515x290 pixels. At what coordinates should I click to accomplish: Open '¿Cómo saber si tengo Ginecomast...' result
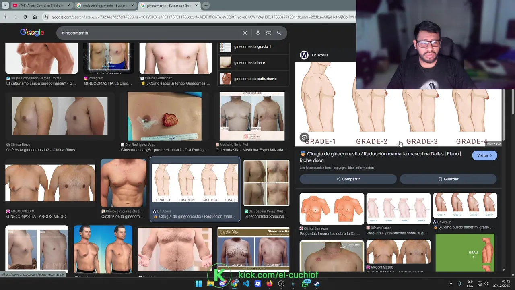tap(175, 83)
